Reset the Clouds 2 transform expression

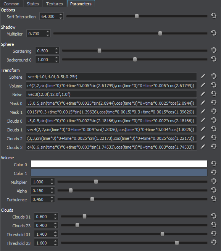point(213,138)
